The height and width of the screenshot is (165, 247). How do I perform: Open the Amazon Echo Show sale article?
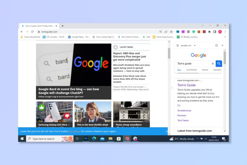tap(130, 79)
